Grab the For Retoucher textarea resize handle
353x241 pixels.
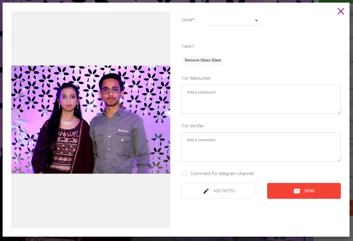click(339, 112)
